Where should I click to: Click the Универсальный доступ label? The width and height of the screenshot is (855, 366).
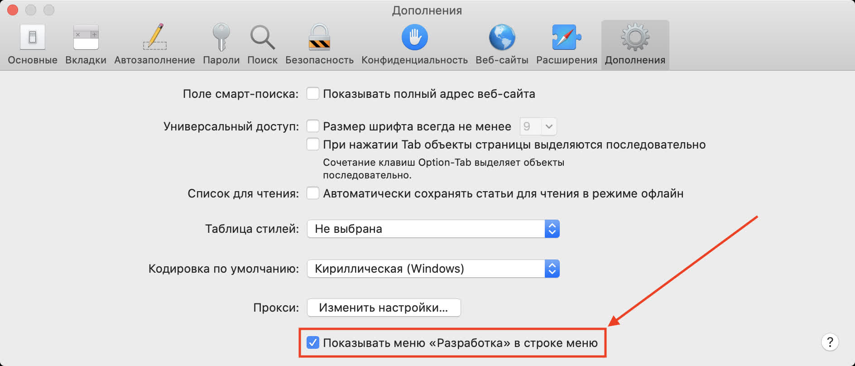(231, 126)
